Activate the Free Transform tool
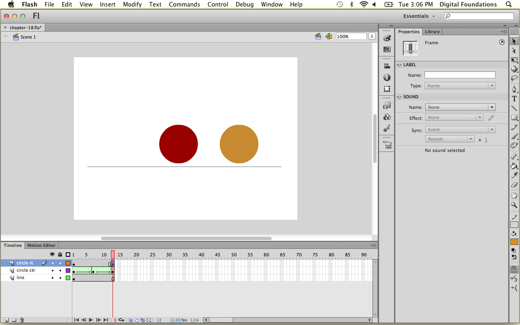 click(514, 60)
